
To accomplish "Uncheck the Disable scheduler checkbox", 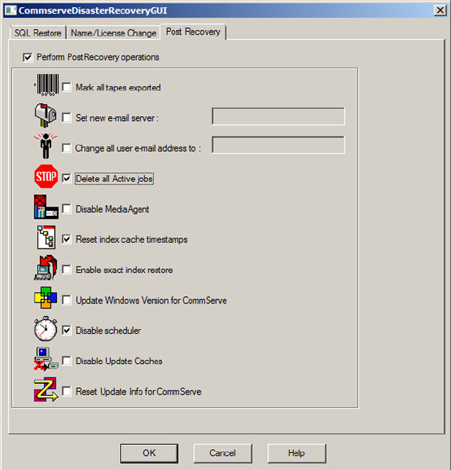I will coord(66,330).
